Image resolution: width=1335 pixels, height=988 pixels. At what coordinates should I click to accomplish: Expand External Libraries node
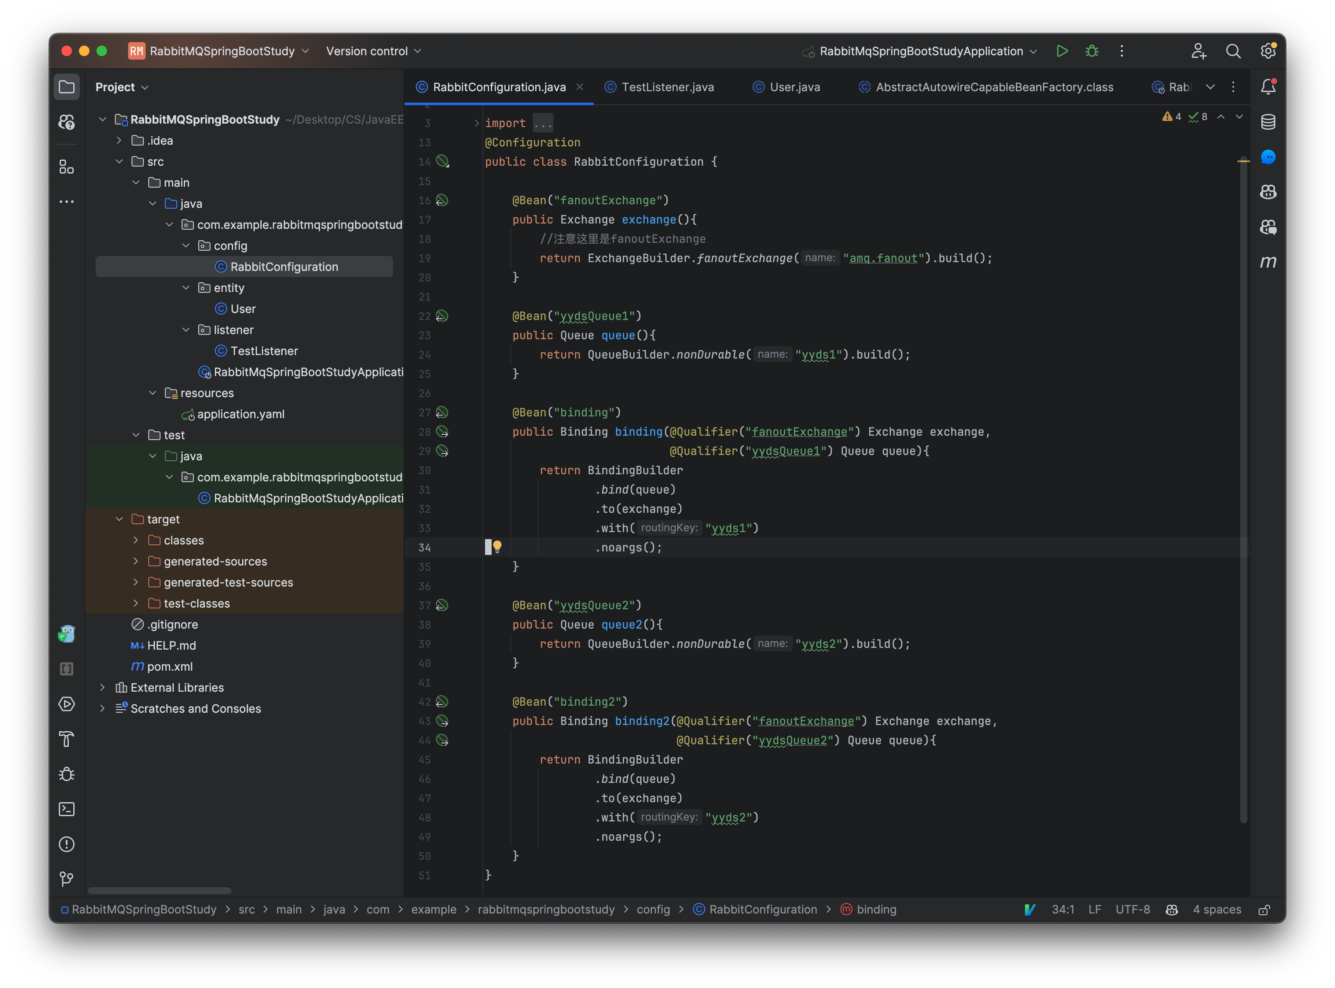tap(102, 687)
